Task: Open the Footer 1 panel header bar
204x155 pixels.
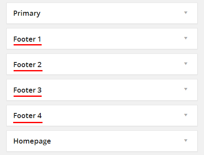Action: pyautogui.click(x=102, y=39)
